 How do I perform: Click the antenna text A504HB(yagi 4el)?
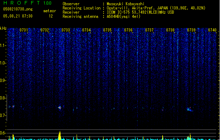point(123,16)
